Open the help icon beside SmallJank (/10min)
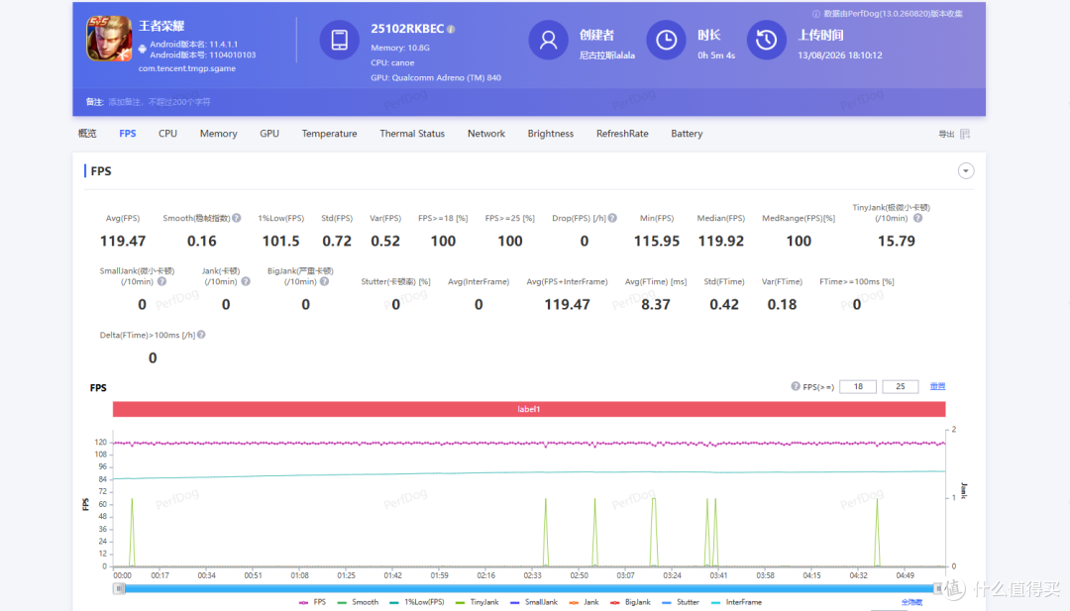1070x611 pixels. (161, 281)
